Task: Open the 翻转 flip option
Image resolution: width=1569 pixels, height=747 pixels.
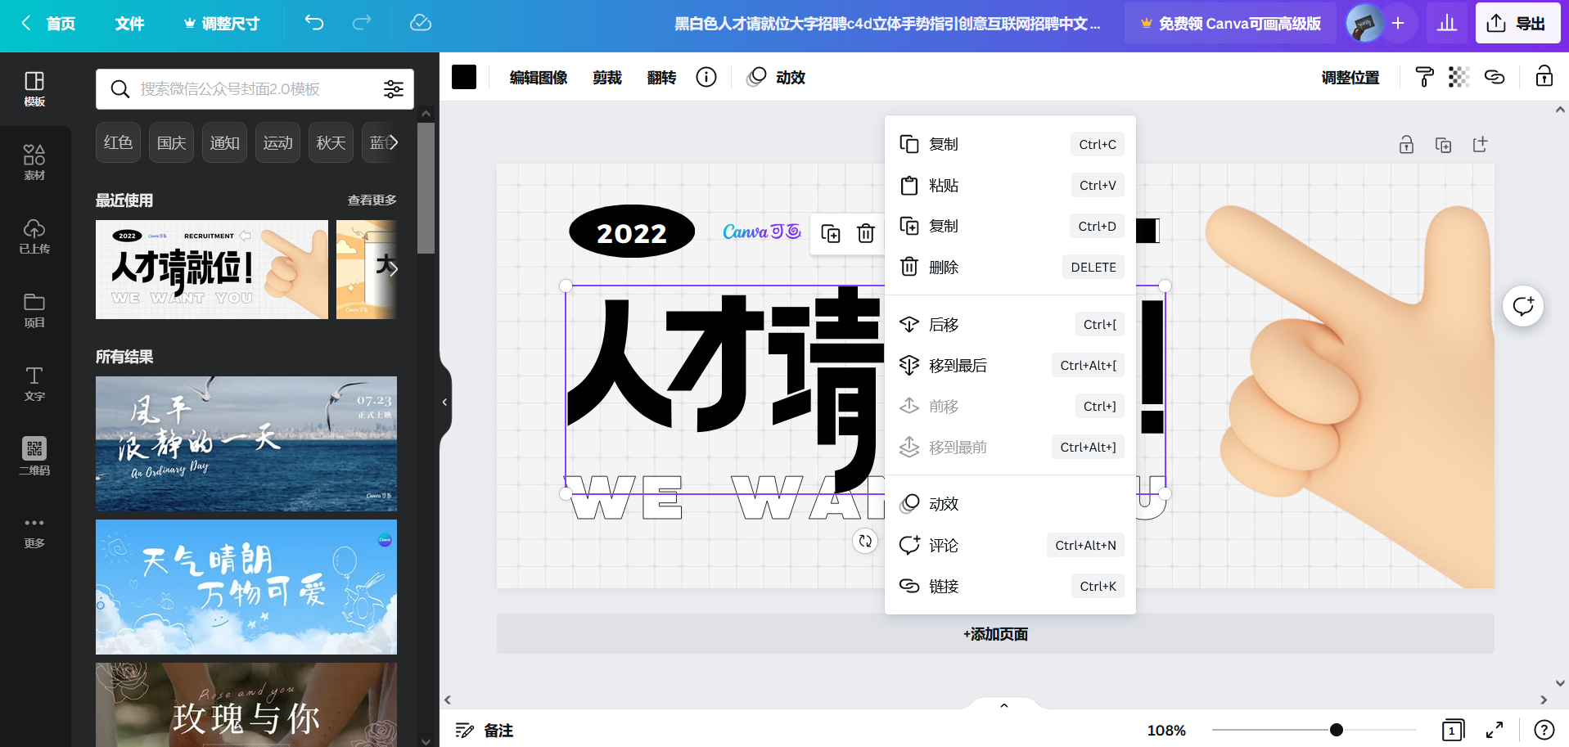Action: coord(661,78)
